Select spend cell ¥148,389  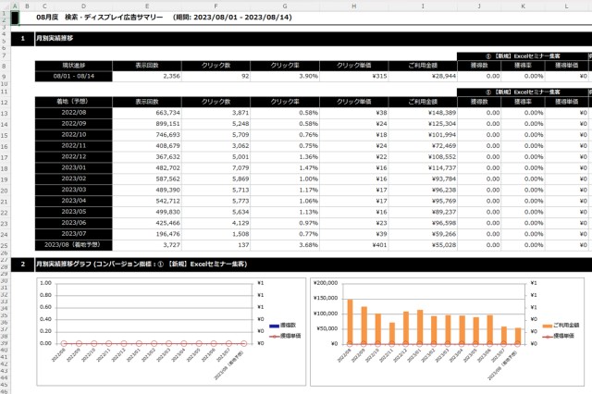(423, 113)
